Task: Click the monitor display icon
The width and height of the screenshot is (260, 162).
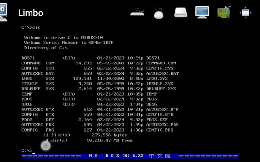Action: [202, 12]
